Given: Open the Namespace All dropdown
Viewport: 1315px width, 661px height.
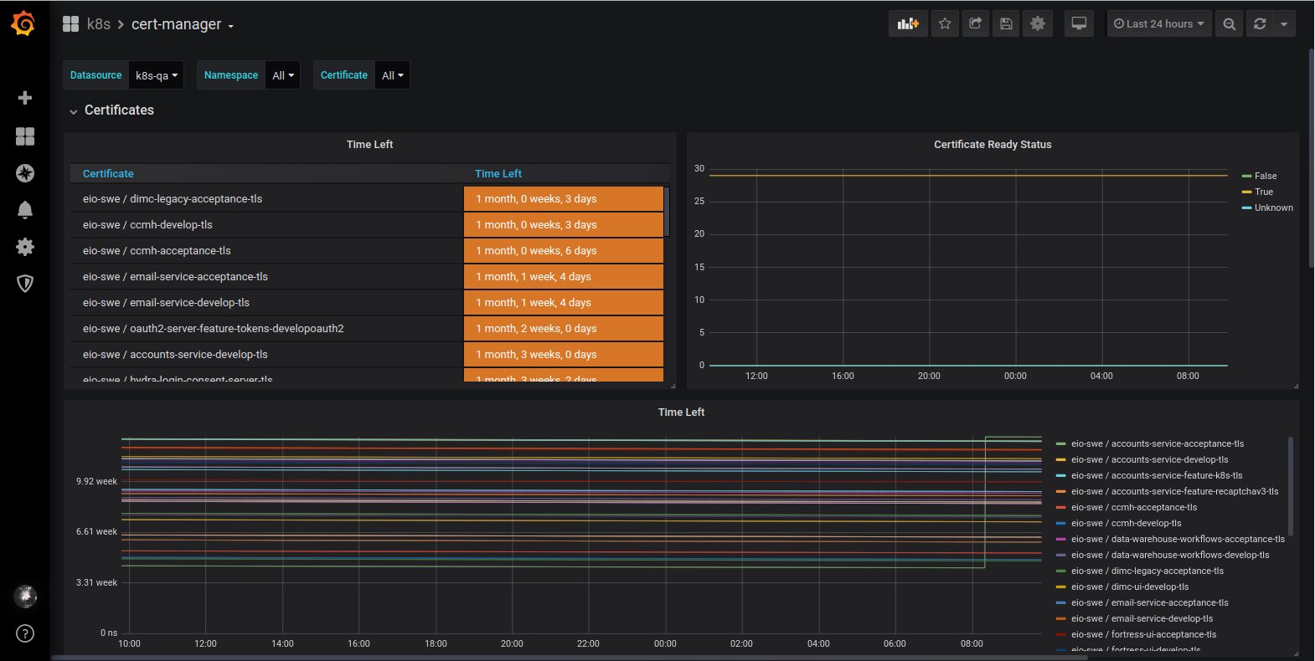Looking at the screenshot, I should [x=283, y=75].
